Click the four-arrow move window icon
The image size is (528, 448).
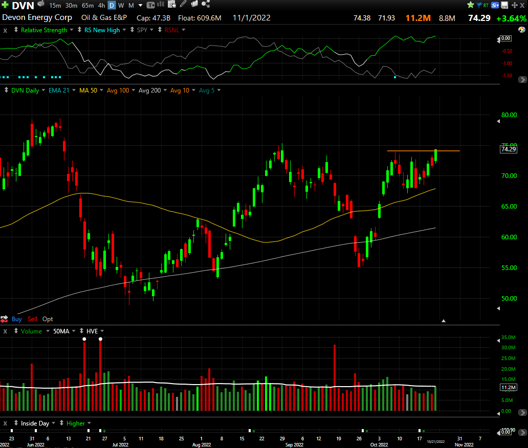[x=515, y=5]
